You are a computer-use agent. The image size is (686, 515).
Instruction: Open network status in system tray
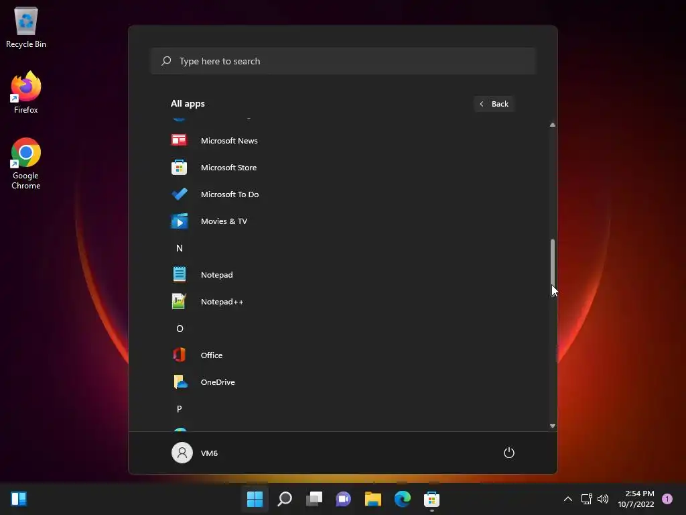click(587, 499)
